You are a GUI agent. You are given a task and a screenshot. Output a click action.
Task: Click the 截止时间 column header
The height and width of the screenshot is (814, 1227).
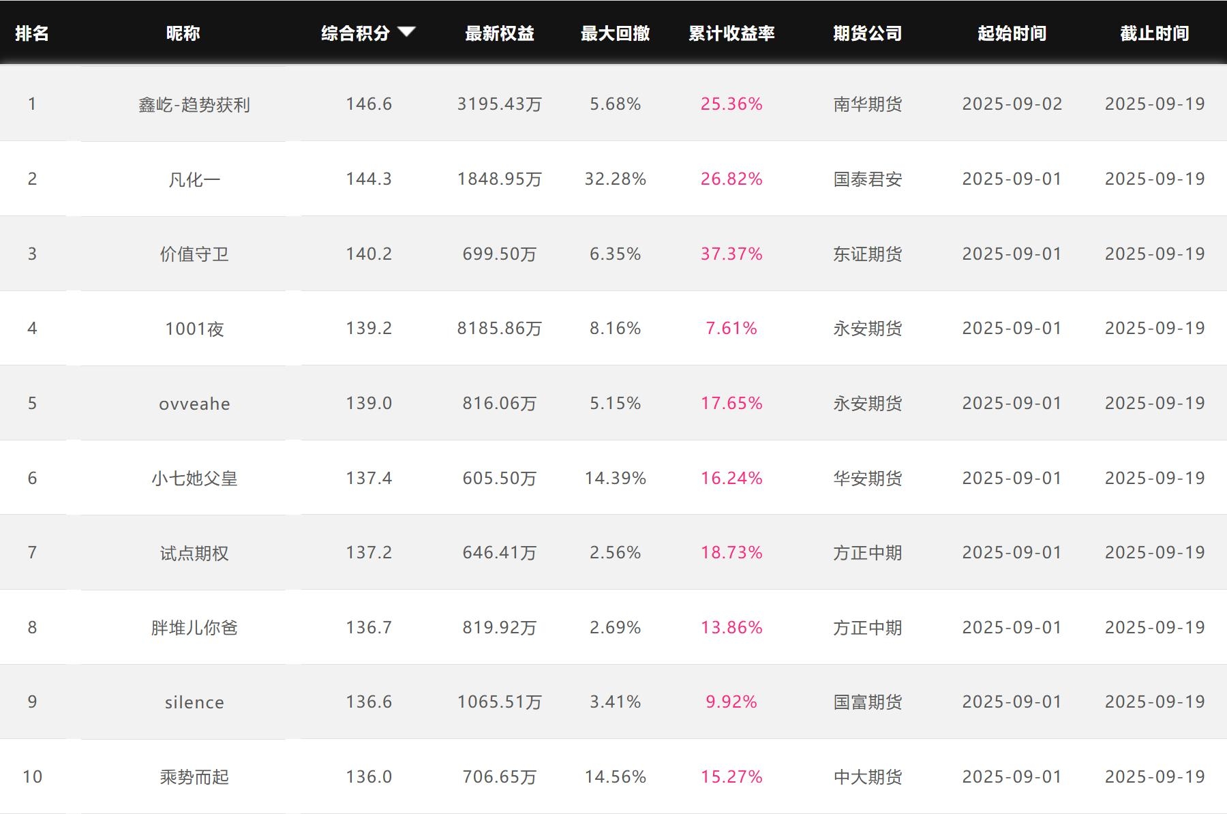point(1154,33)
